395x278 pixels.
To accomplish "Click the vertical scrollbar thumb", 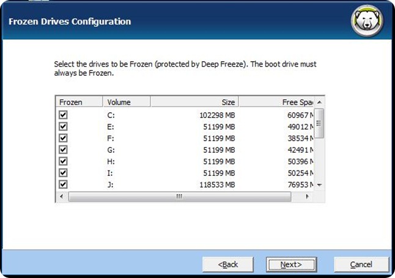I will pos(319,123).
